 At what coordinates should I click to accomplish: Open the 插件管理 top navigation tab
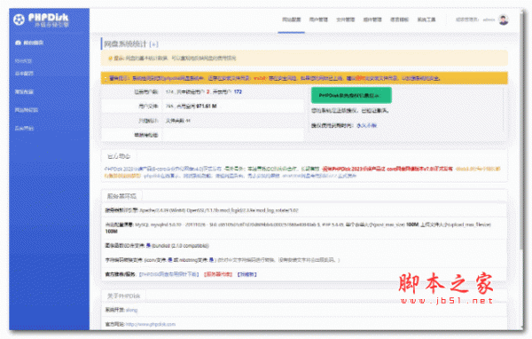click(x=372, y=20)
